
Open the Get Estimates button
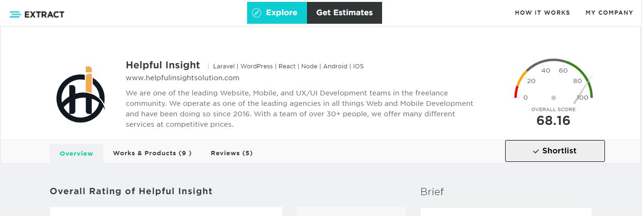coord(345,13)
